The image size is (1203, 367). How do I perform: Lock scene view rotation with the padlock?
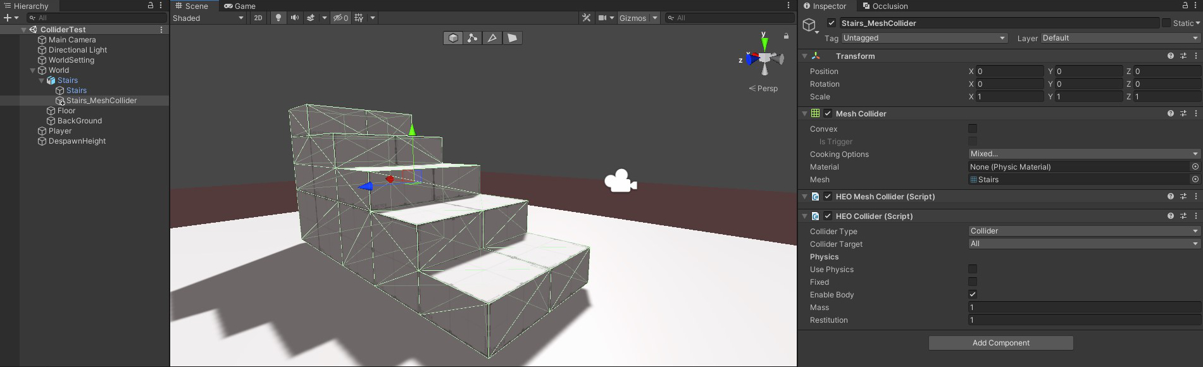point(786,36)
